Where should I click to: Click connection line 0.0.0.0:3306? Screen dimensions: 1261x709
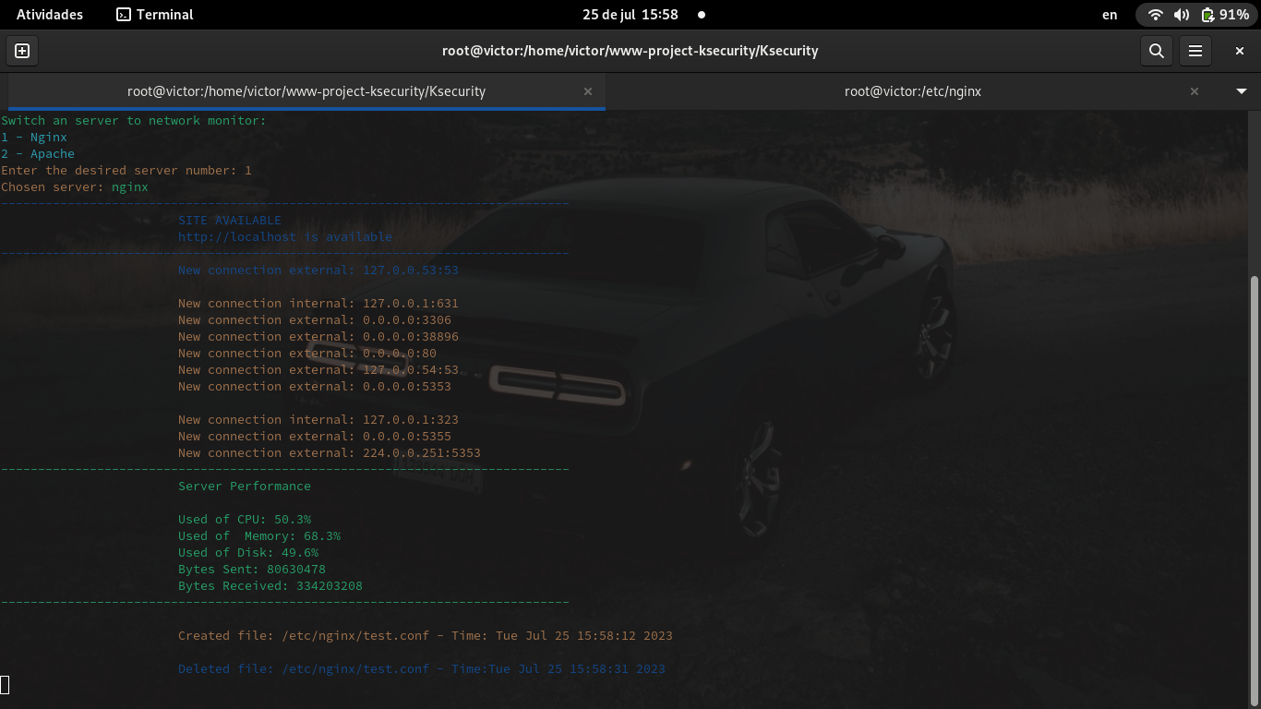(315, 320)
